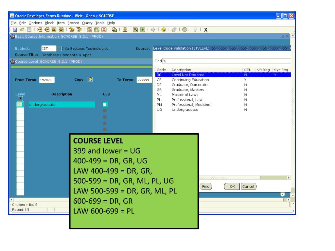Click the Sys Req column header
This screenshot has height=251, width=335.
(281, 70)
